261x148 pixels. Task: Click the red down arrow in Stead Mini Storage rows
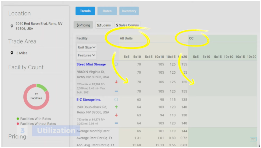[117, 82]
